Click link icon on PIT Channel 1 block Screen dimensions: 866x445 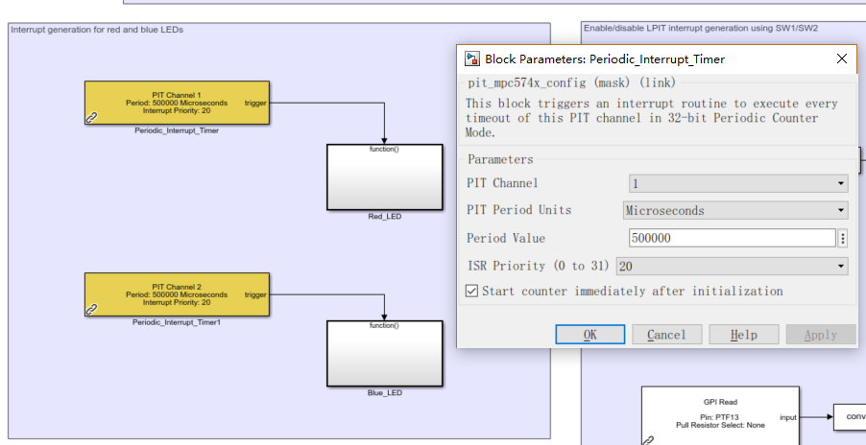(x=91, y=117)
